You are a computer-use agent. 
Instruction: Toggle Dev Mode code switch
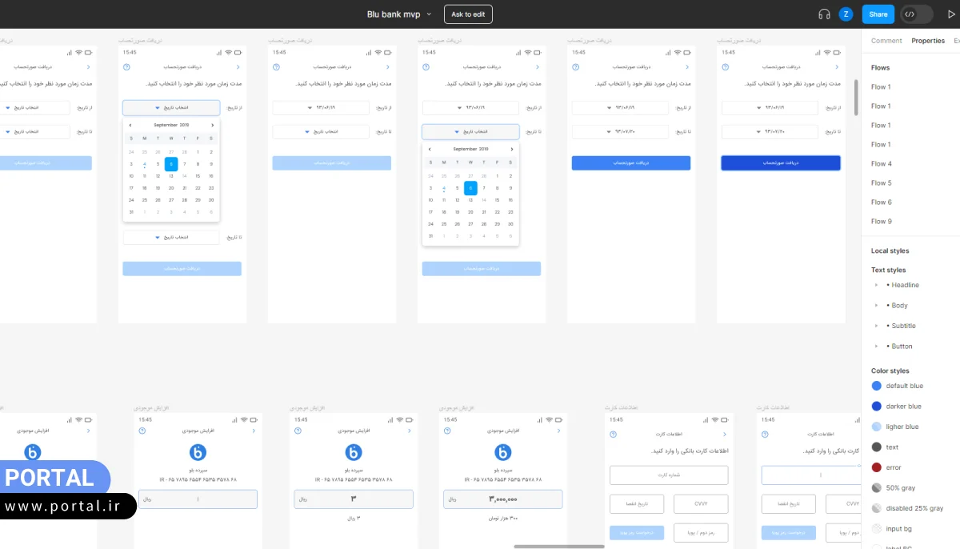coord(917,14)
